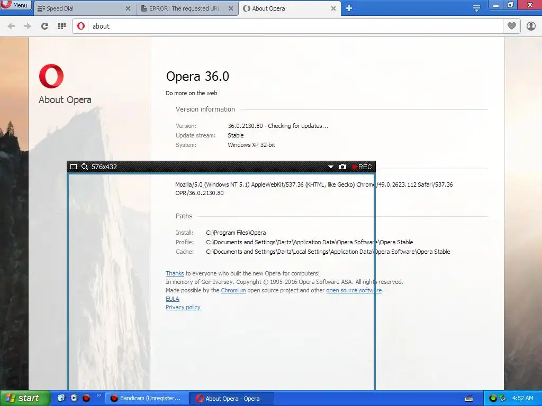Close the Speed Dial tab
The height and width of the screenshot is (406, 542).
(128, 8)
